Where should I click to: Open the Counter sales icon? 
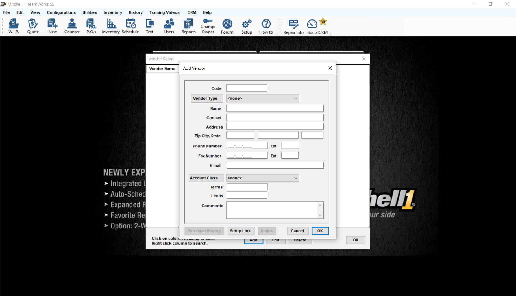(71, 26)
